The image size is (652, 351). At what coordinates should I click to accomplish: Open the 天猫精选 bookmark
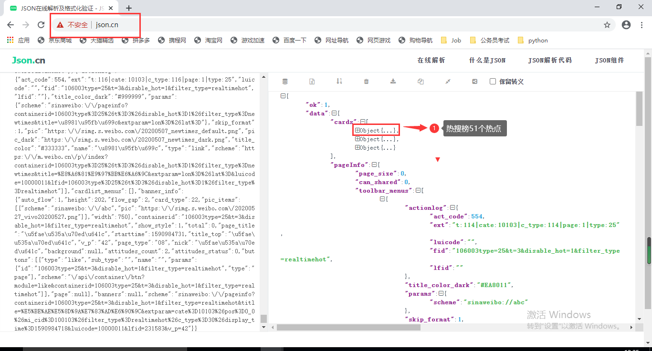[x=97, y=41]
